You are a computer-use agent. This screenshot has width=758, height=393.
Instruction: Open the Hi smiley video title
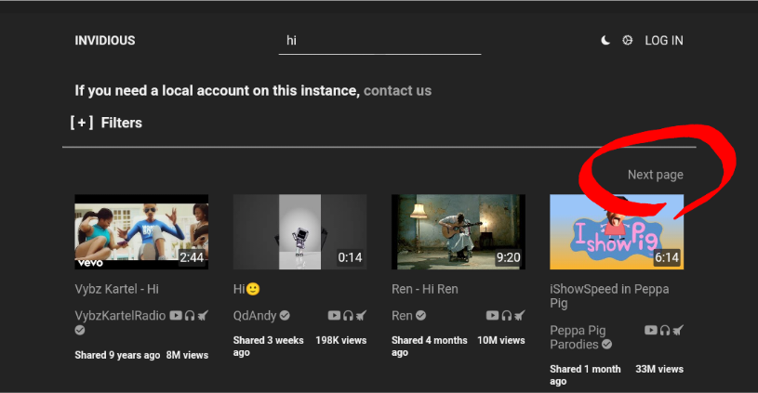[246, 289]
